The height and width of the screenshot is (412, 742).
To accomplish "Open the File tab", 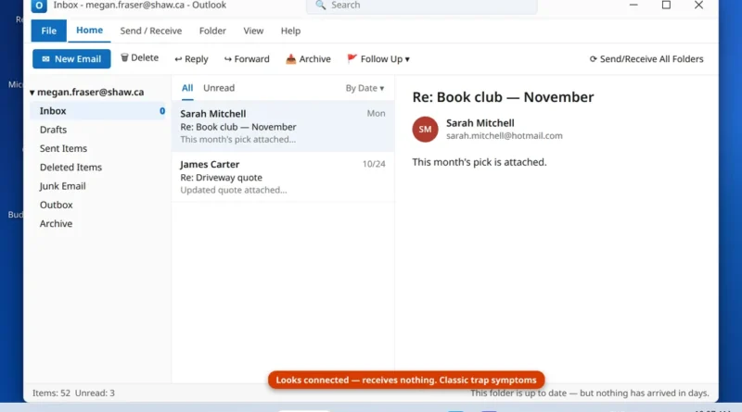I will (x=49, y=31).
